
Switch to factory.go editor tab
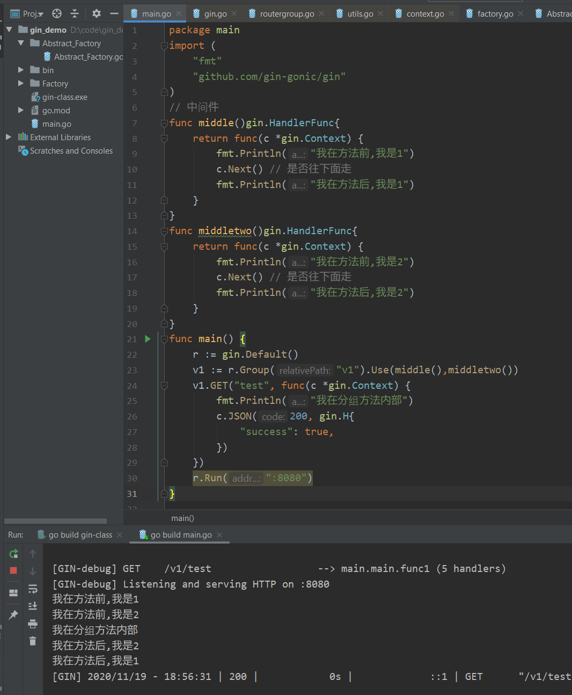point(495,14)
